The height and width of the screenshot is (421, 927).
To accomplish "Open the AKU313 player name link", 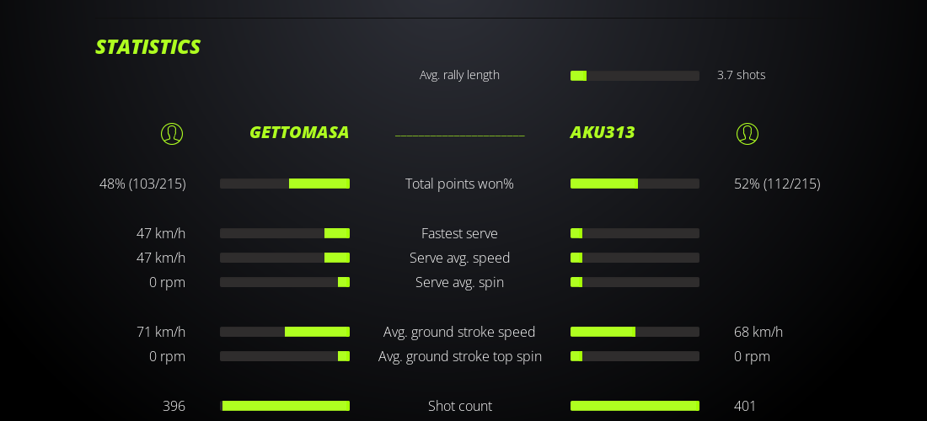I will click(x=603, y=132).
